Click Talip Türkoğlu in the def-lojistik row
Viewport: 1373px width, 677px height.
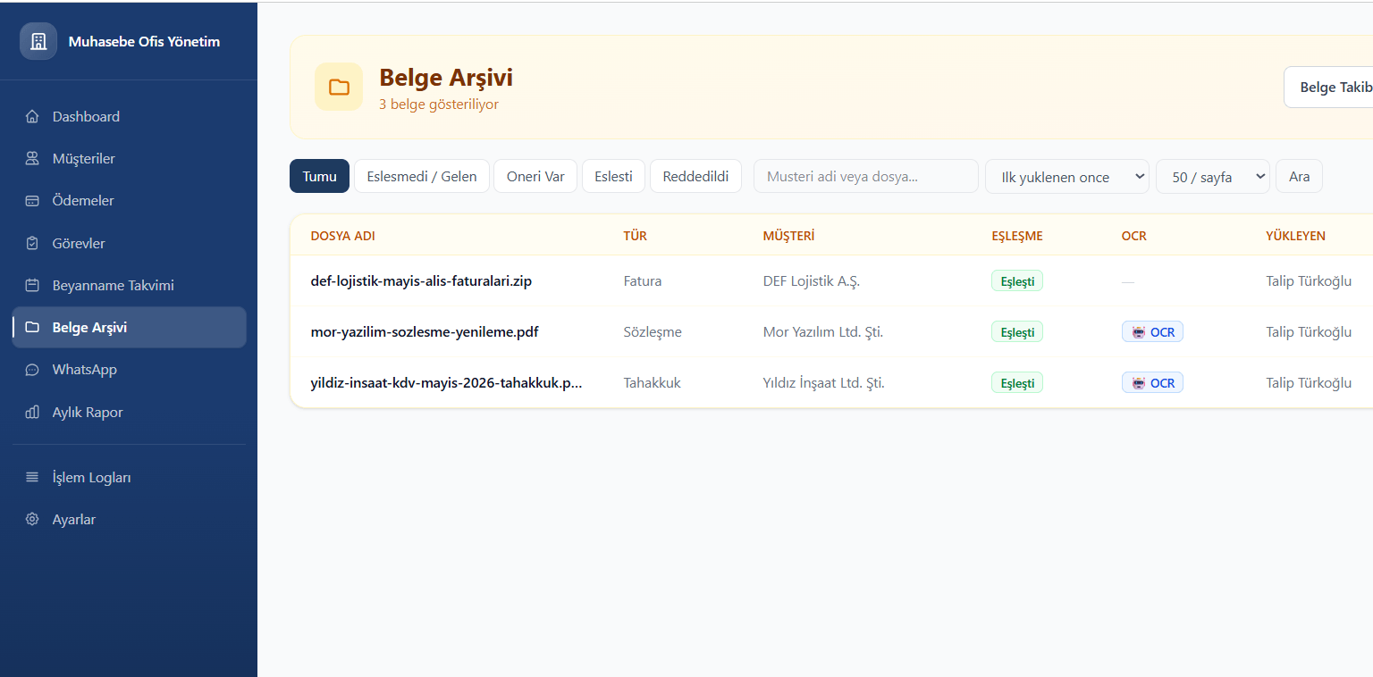[1309, 280]
